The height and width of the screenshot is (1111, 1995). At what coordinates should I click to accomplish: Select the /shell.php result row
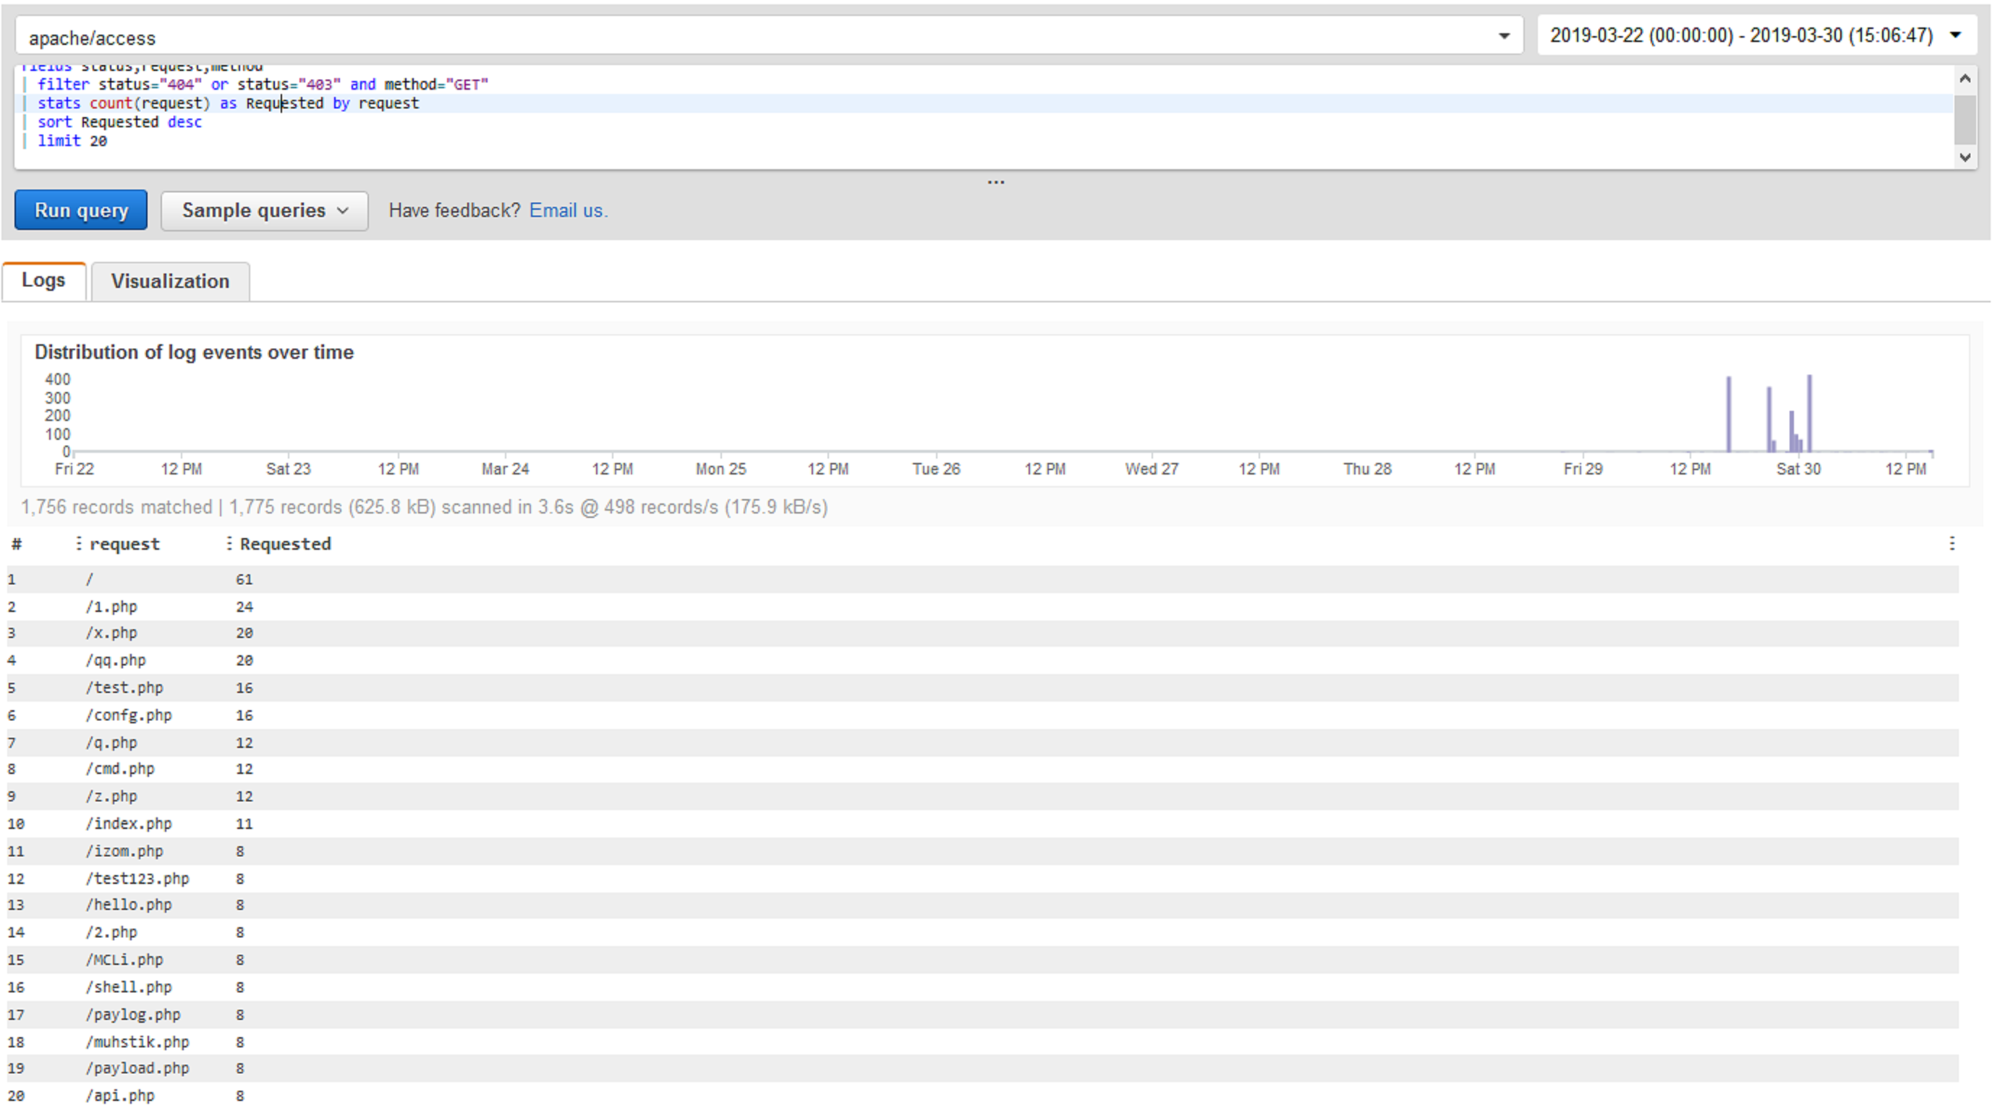pos(129,987)
